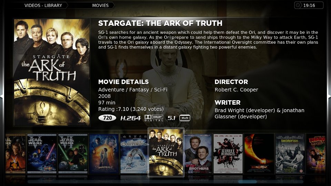
Task: Select the Star Wars blue Vader poster
Action: (42, 154)
